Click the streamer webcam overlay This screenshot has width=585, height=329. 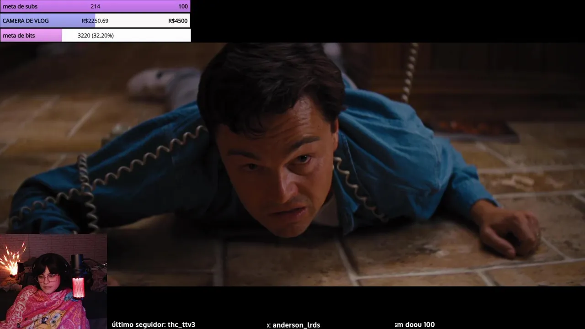coord(53,281)
